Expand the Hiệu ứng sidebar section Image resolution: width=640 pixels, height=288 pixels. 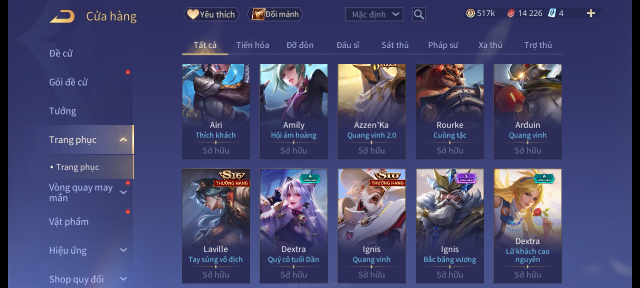point(123,250)
